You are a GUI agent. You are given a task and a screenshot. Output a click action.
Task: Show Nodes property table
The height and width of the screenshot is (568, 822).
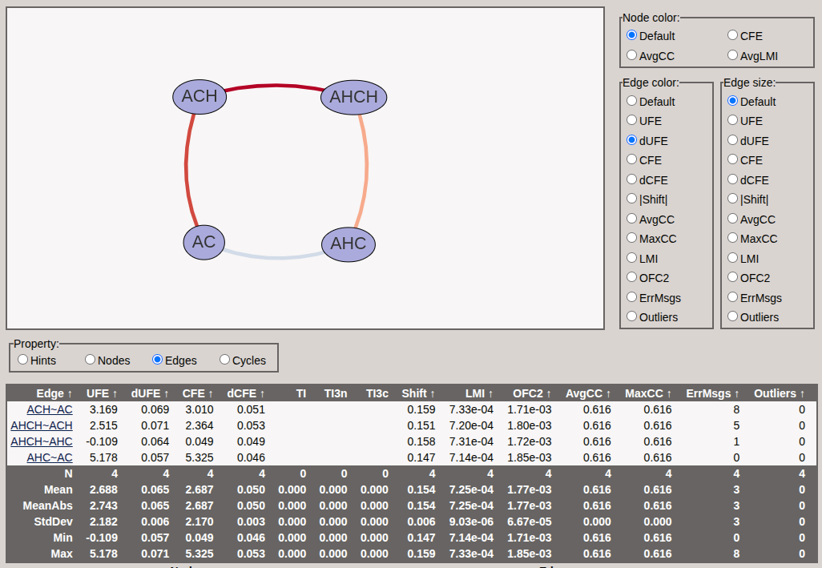[x=88, y=360]
